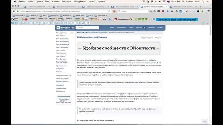
Task: Click Редактирование link above article
Action: 147,38
